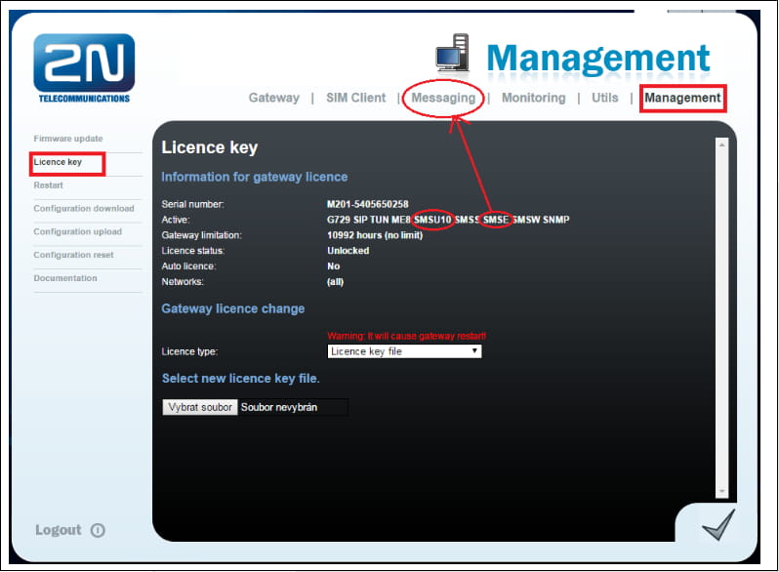779x572 pixels.
Task: Select the Management tab
Action: [682, 98]
